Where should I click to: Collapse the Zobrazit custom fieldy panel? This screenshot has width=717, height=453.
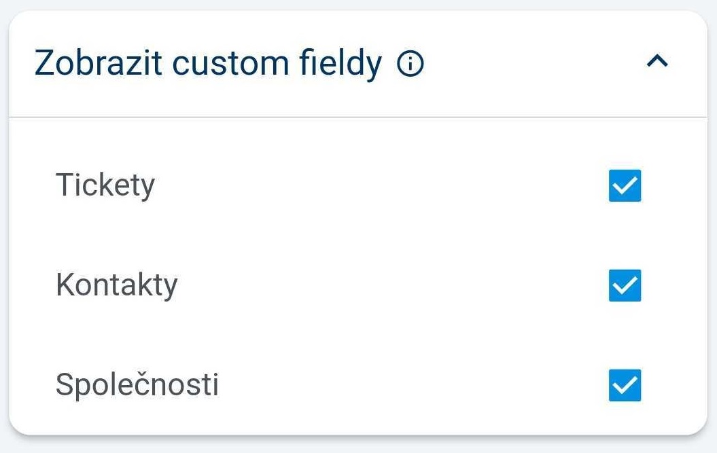coord(657,62)
